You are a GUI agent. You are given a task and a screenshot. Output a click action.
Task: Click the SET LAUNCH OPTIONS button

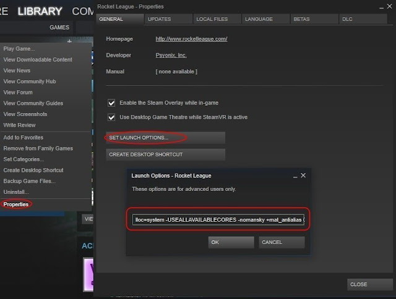pyautogui.click(x=166, y=138)
